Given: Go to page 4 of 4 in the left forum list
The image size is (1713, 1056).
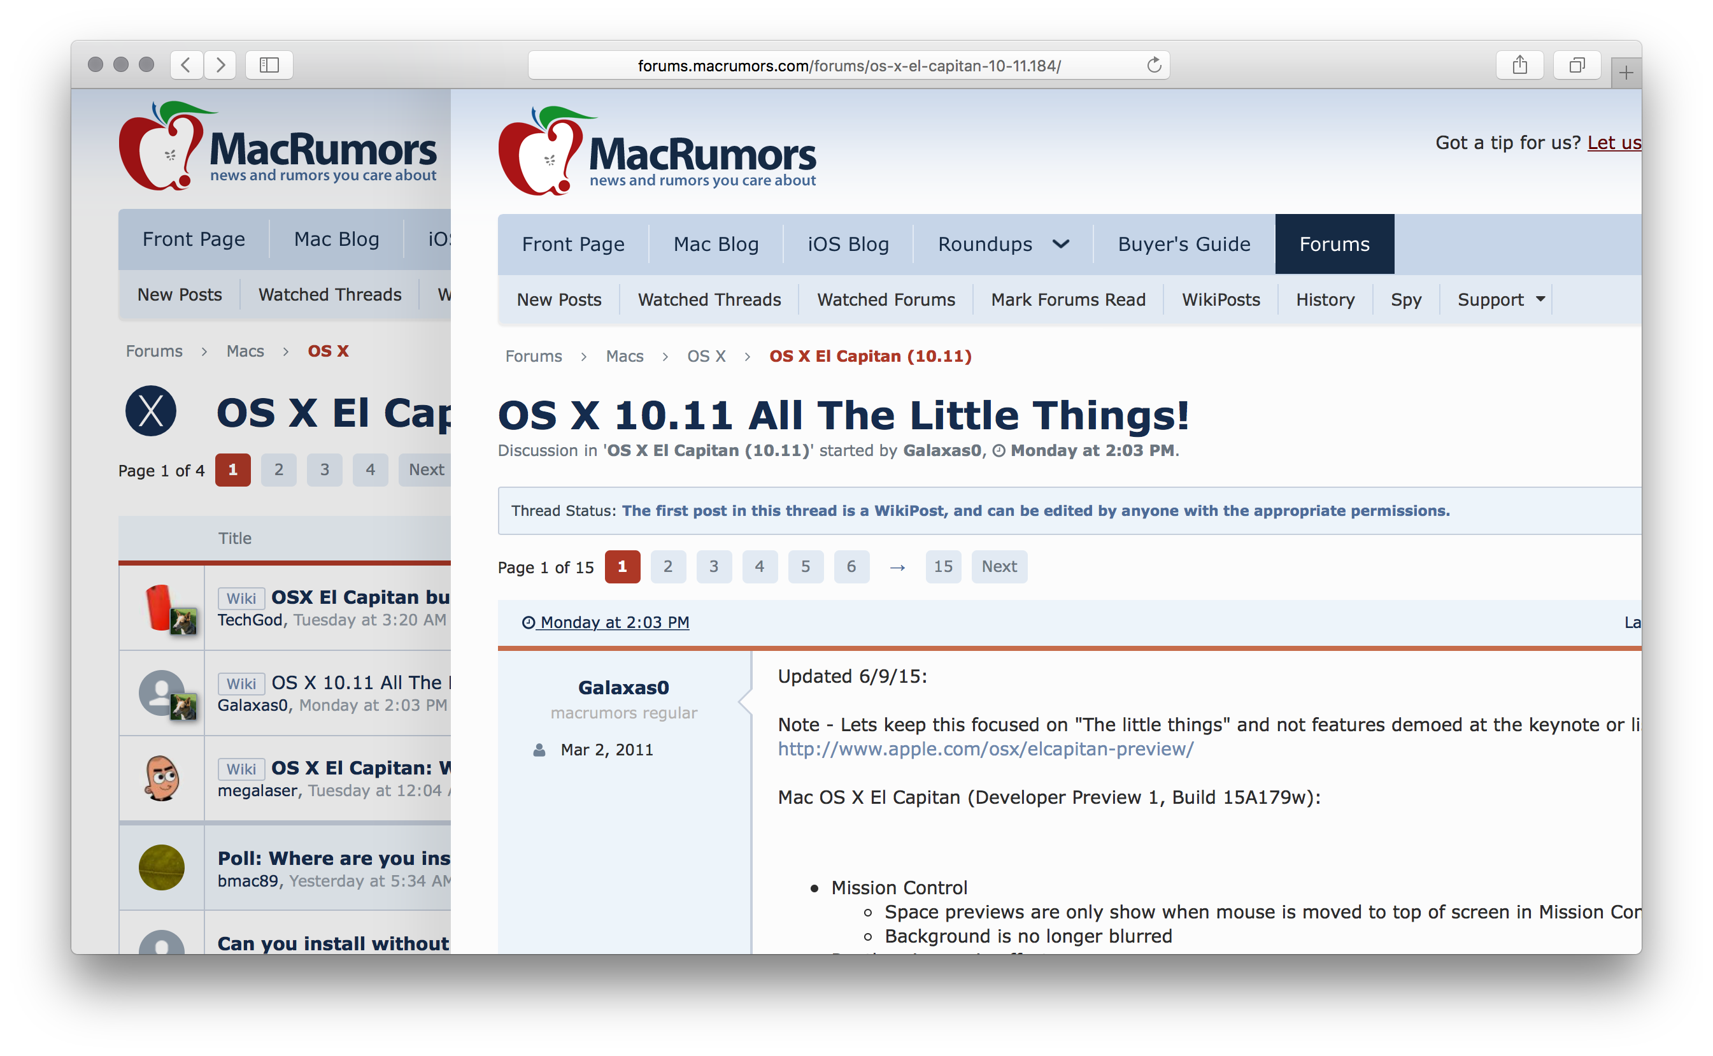Looking at the screenshot, I should tap(370, 469).
